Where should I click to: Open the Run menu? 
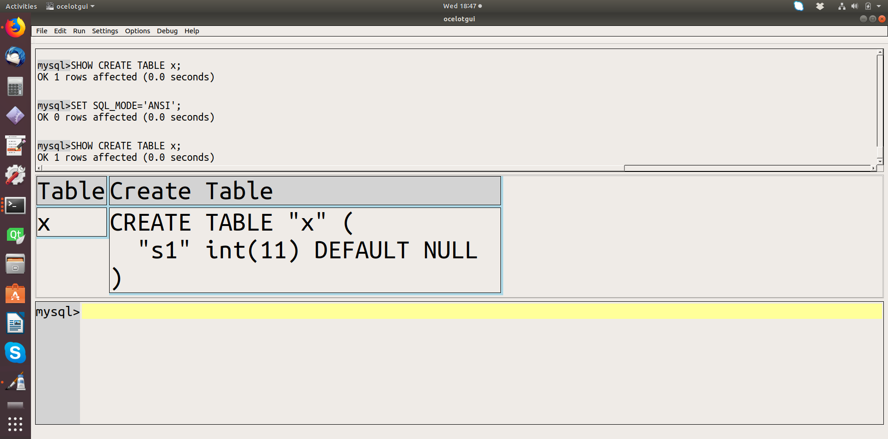pos(79,31)
